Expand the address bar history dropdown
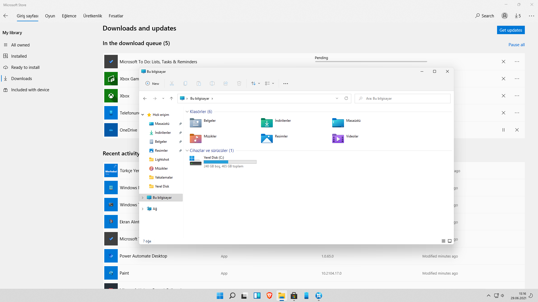This screenshot has width=538, height=302. click(x=337, y=99)
